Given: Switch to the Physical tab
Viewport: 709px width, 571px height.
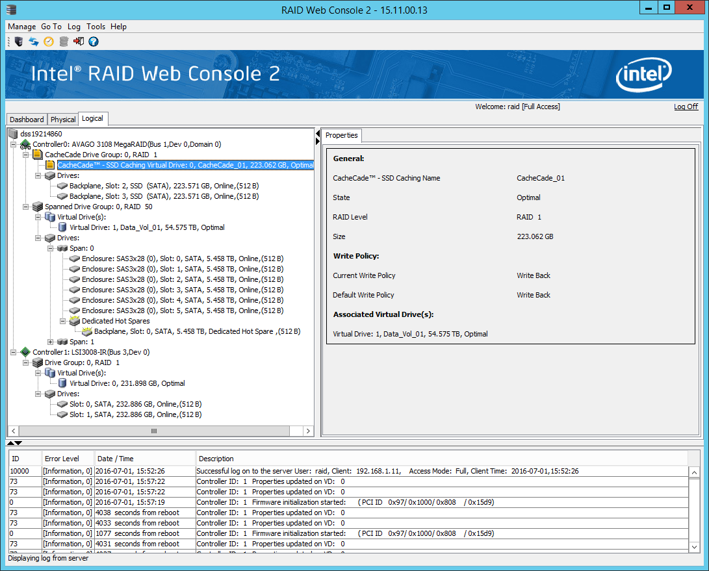Looking at the screenshot, I should click(63, 120).
